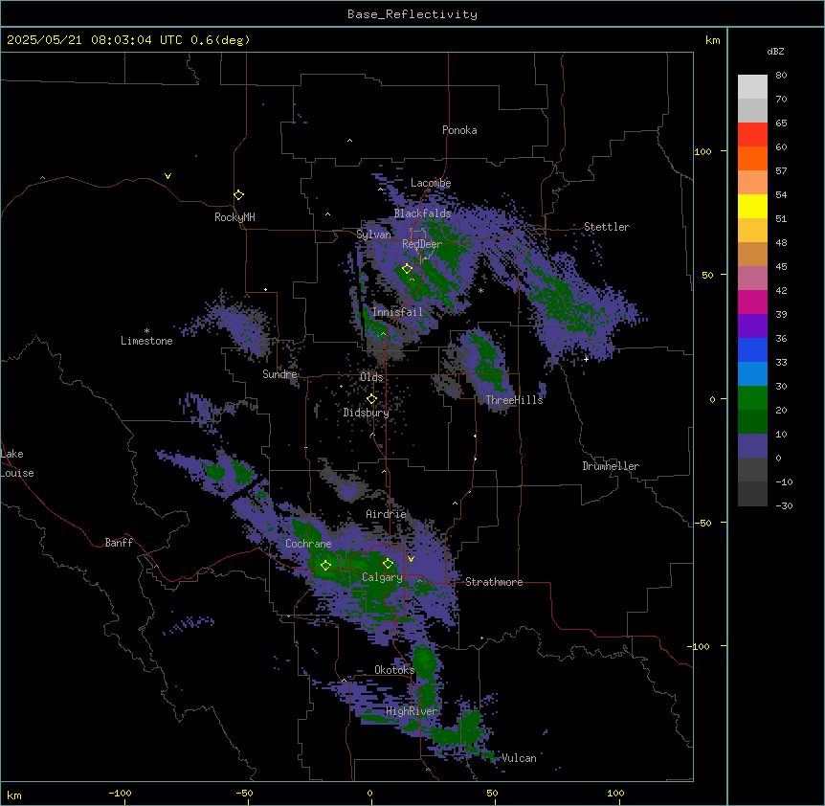Screen dimensions: 825x806
Task: Click the yellow diamond marker above RockyMH
Action: pyautogui.click(x=238, y=195)
